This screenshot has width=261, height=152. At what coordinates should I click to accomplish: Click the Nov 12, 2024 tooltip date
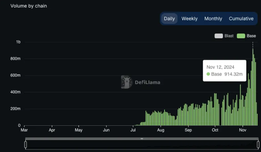(x=220, y=67)
